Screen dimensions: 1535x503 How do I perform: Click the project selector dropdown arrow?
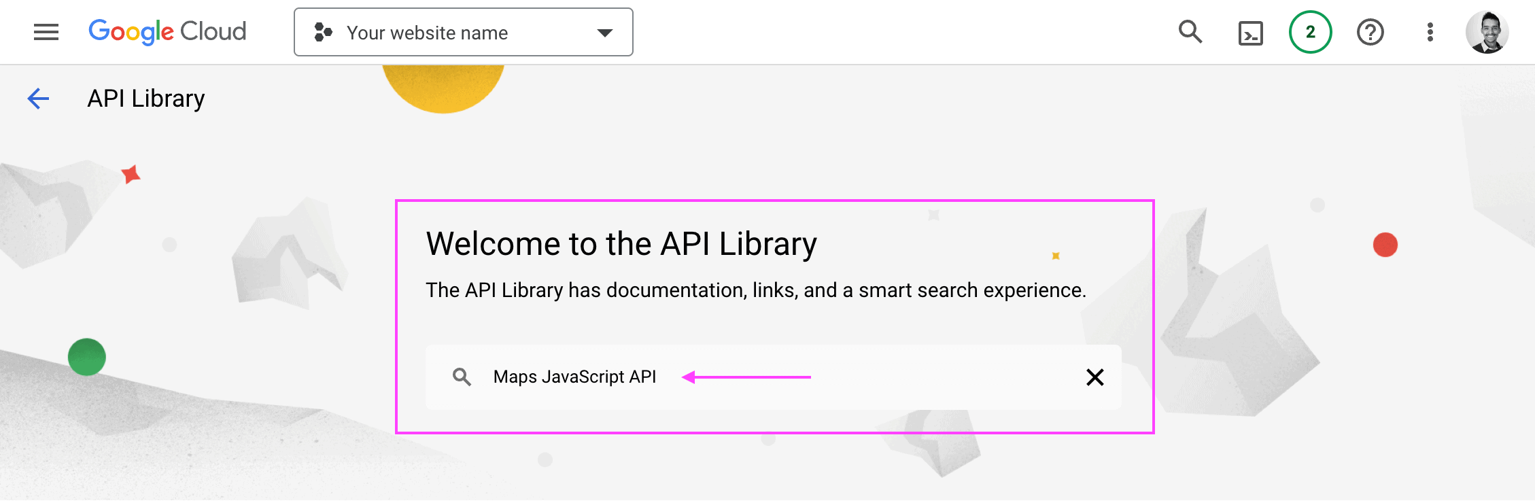[x=604, y=33]
